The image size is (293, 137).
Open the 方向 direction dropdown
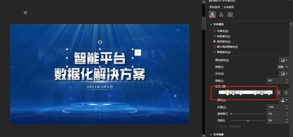click(284, 74)
